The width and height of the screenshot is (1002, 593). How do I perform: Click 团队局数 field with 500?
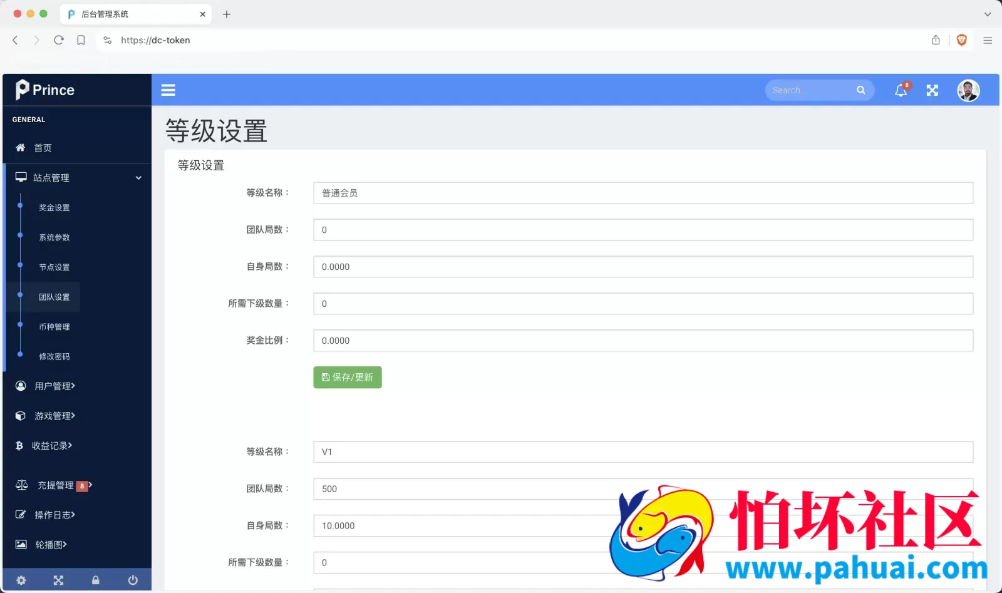tap(643, 489)
